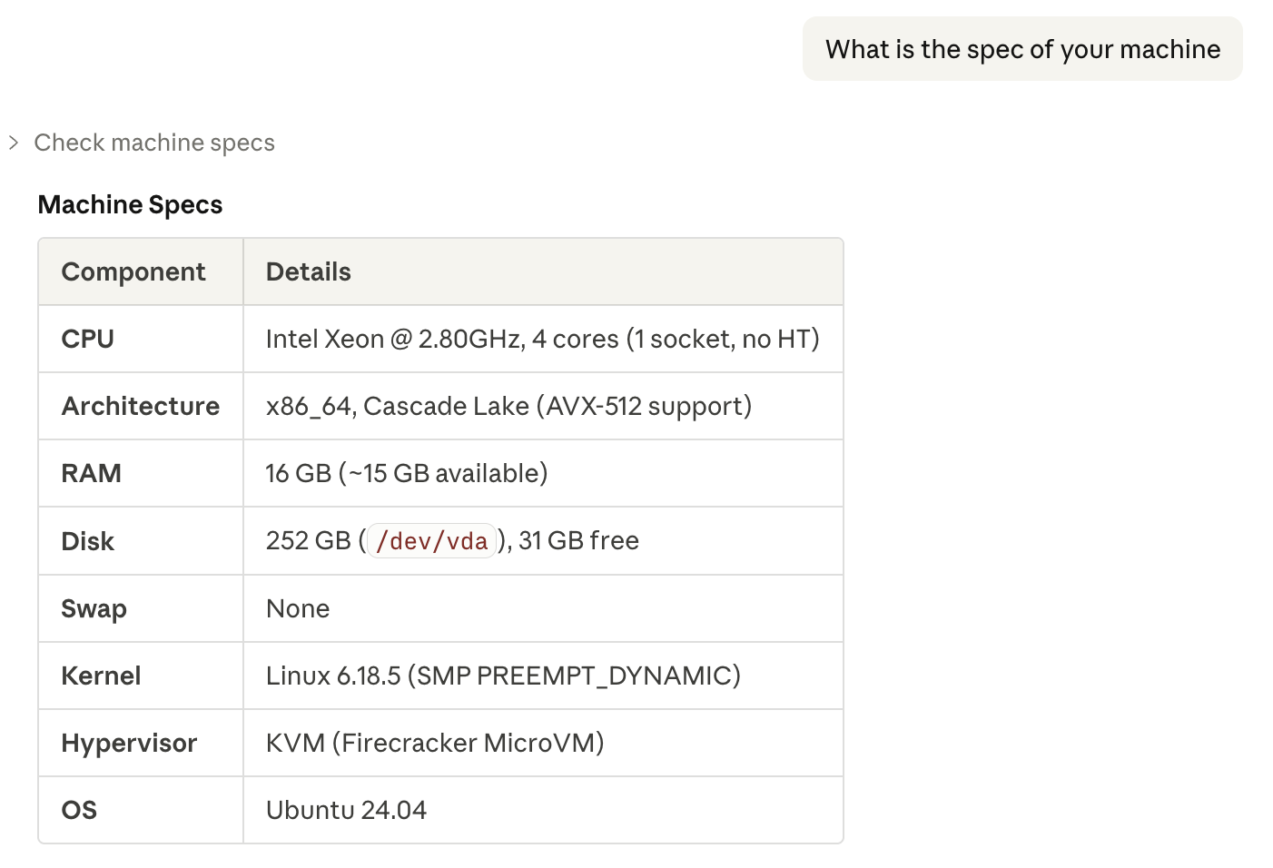Click the Details column header
The height and width of the screenshot is (868, 1273).
308,272
